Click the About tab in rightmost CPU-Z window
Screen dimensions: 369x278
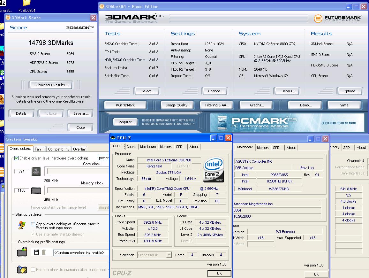click(x=361, y=148)
